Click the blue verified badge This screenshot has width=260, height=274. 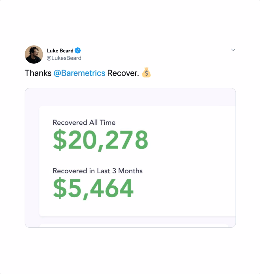(78, 51)
